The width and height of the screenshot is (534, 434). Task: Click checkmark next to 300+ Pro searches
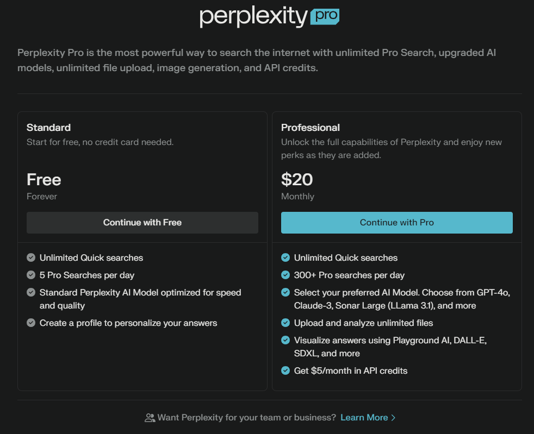tap(285, 275)
